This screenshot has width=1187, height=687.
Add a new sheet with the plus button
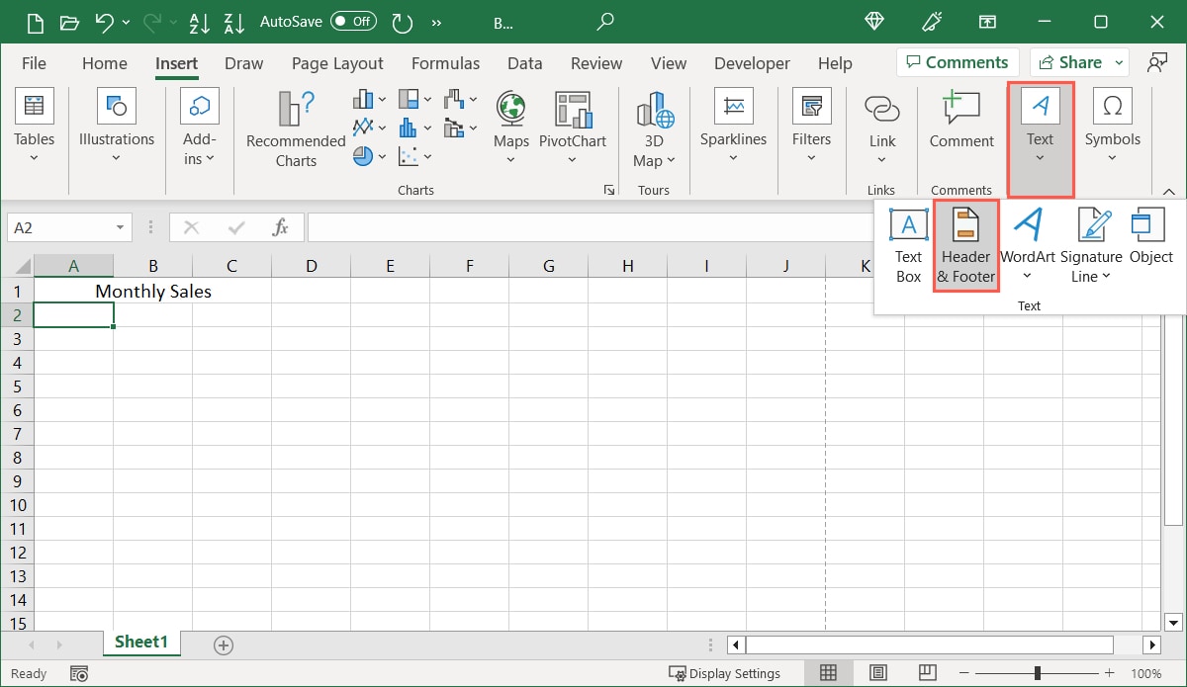(223, 644)
